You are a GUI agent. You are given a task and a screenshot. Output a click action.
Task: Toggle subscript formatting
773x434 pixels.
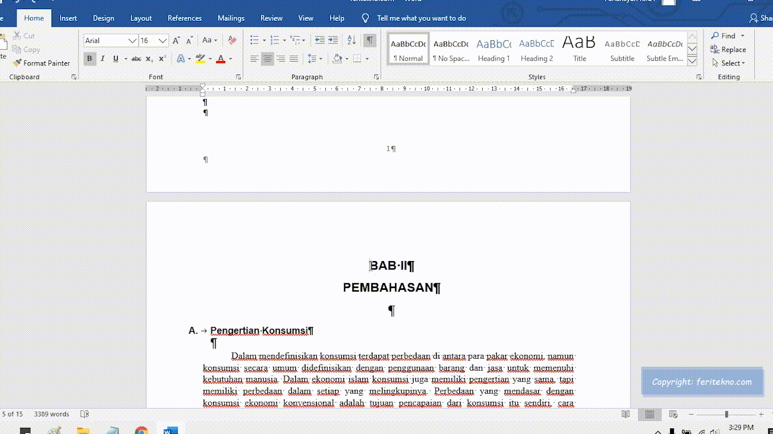click(149, 59)
